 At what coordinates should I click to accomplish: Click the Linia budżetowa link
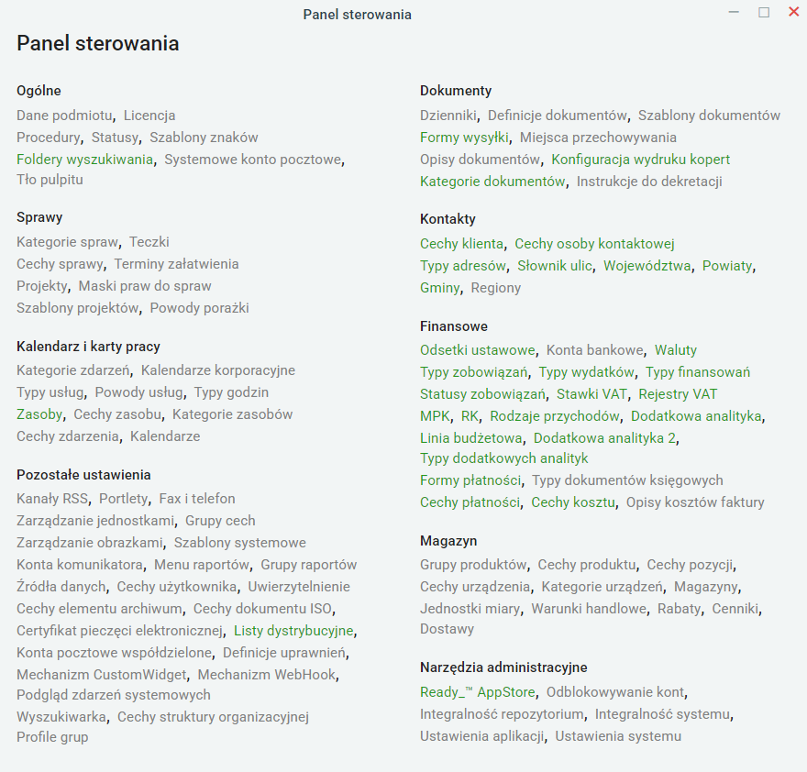pyautogui.click(x=471, y=438)
